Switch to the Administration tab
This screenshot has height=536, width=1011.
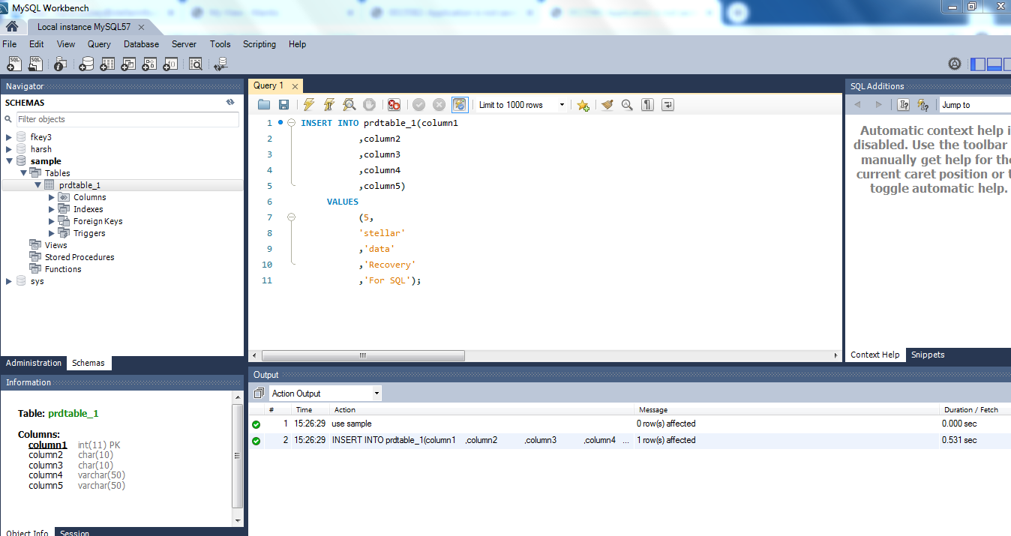click(34, 363)
